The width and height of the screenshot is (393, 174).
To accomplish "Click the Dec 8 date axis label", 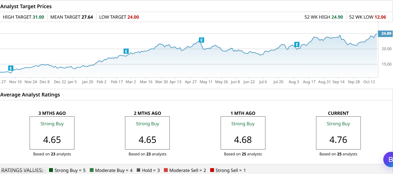I will click(44, 82).
